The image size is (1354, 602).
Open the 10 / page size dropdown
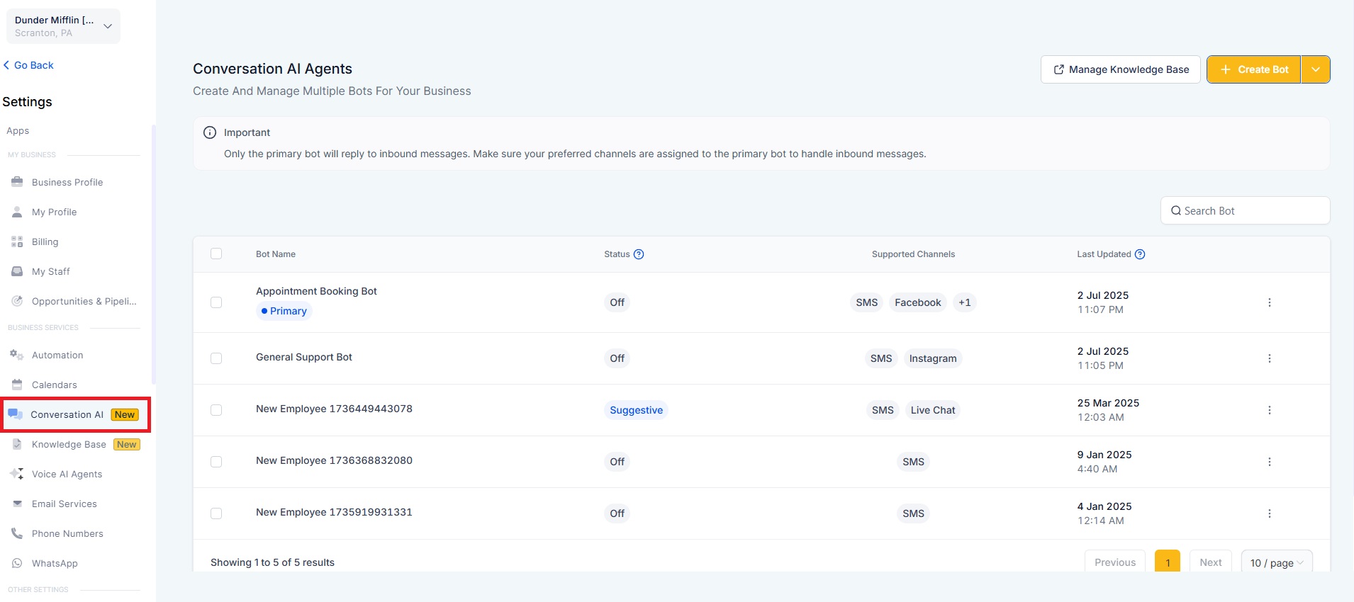coord(1277,563)
